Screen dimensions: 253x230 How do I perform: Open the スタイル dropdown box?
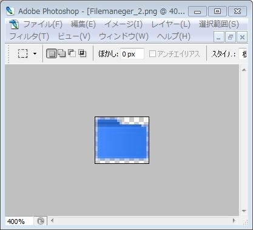243,54
